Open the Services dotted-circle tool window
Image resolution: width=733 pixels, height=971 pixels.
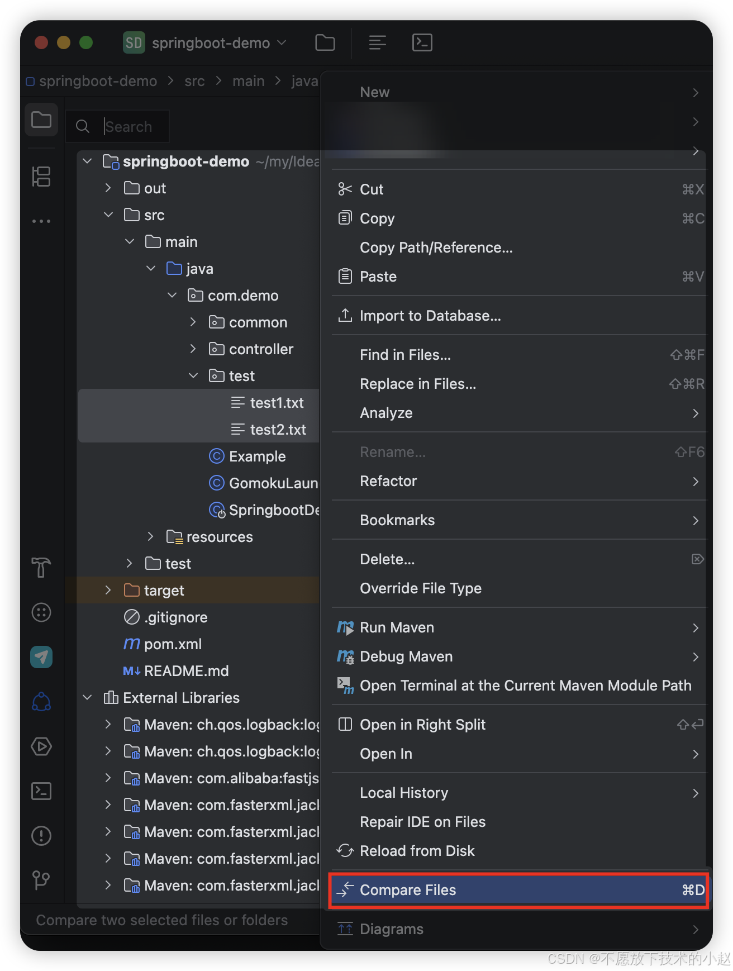click(x=41, y=612)
